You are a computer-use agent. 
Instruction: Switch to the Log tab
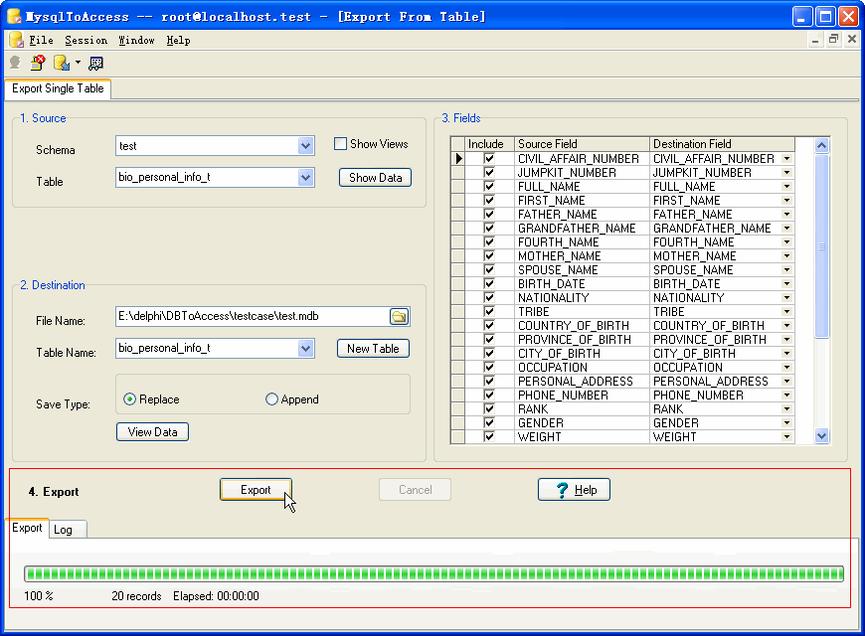point(68,530)
